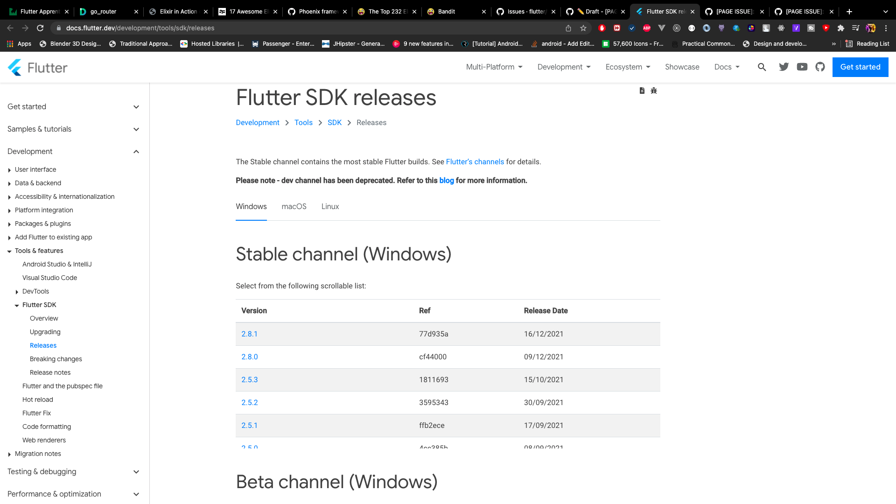The width and height of the screenshot is (896, 504).
Task: Select the Linux releases tab
Action: tap(330, 206)
